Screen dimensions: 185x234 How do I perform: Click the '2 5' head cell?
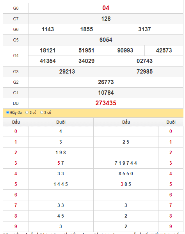click(126, 142)
